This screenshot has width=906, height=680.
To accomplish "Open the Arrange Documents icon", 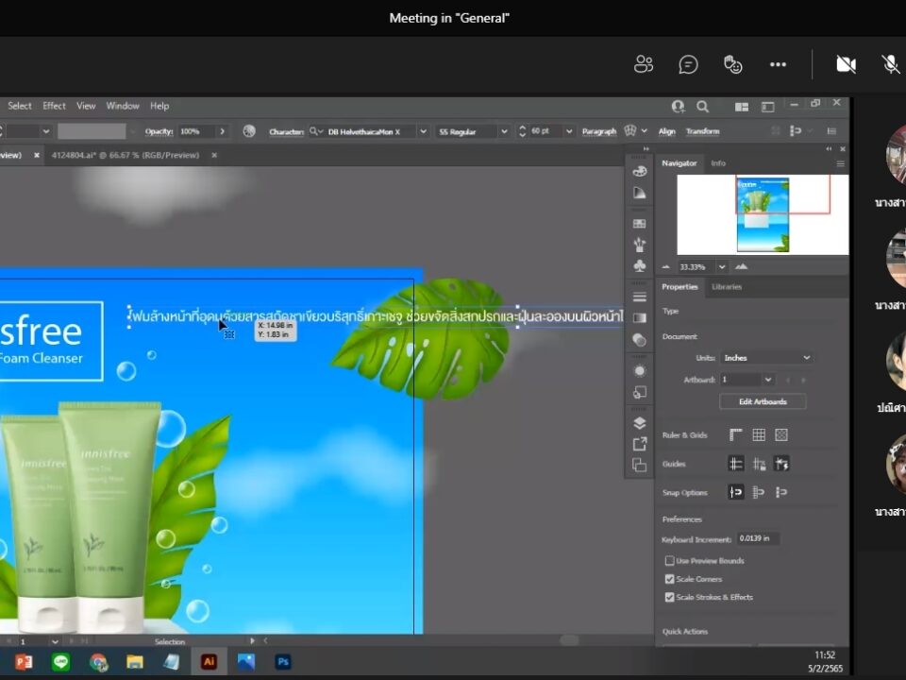I will pyautogui.click(x=742, y=107).
